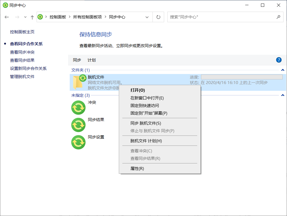Select 所有控制面板项 breadcrumb
Image resolution: width=287 pixels, height=216 pixels.
point(88,17)
